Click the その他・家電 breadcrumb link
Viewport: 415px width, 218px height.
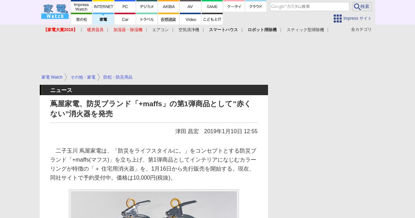point(83,77)
